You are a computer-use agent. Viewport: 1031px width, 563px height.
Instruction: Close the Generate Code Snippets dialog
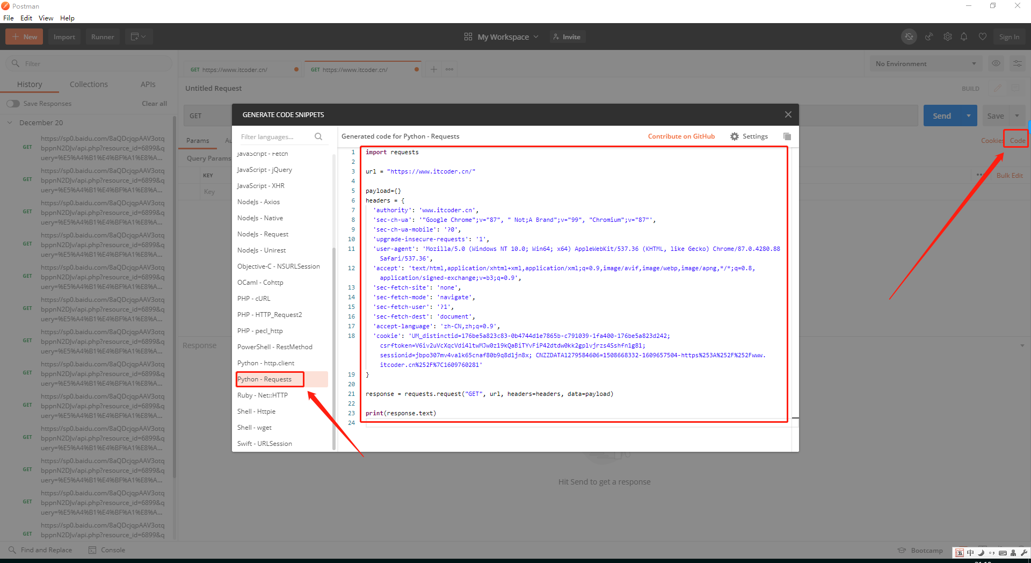[788, 114]
